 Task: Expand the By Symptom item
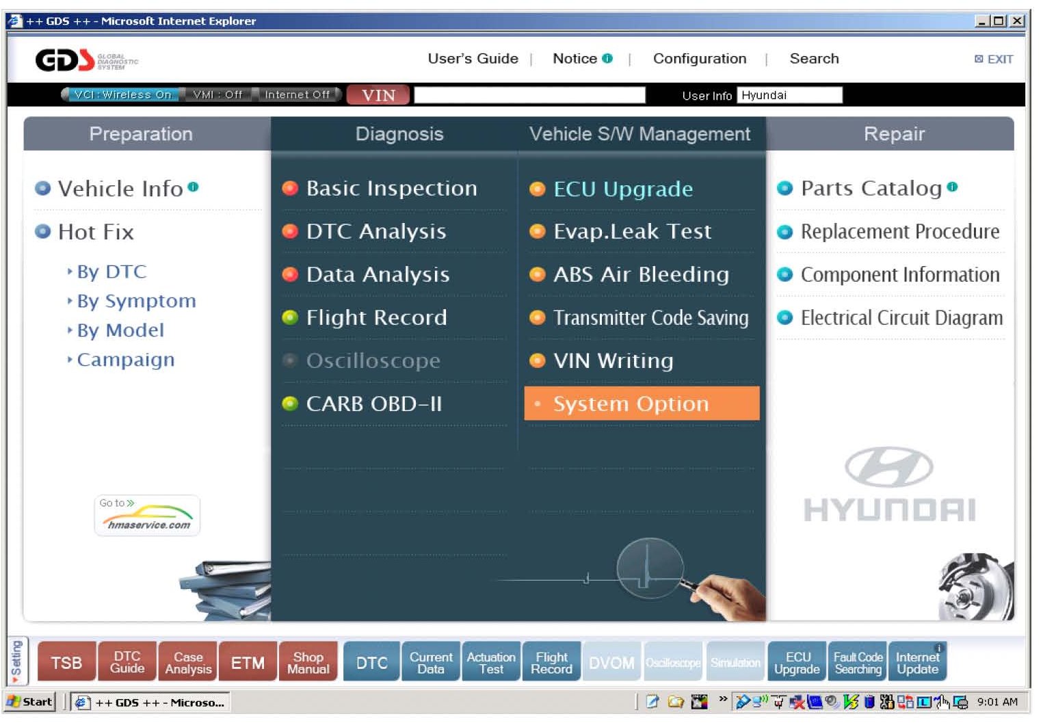[x=136, y=301]
